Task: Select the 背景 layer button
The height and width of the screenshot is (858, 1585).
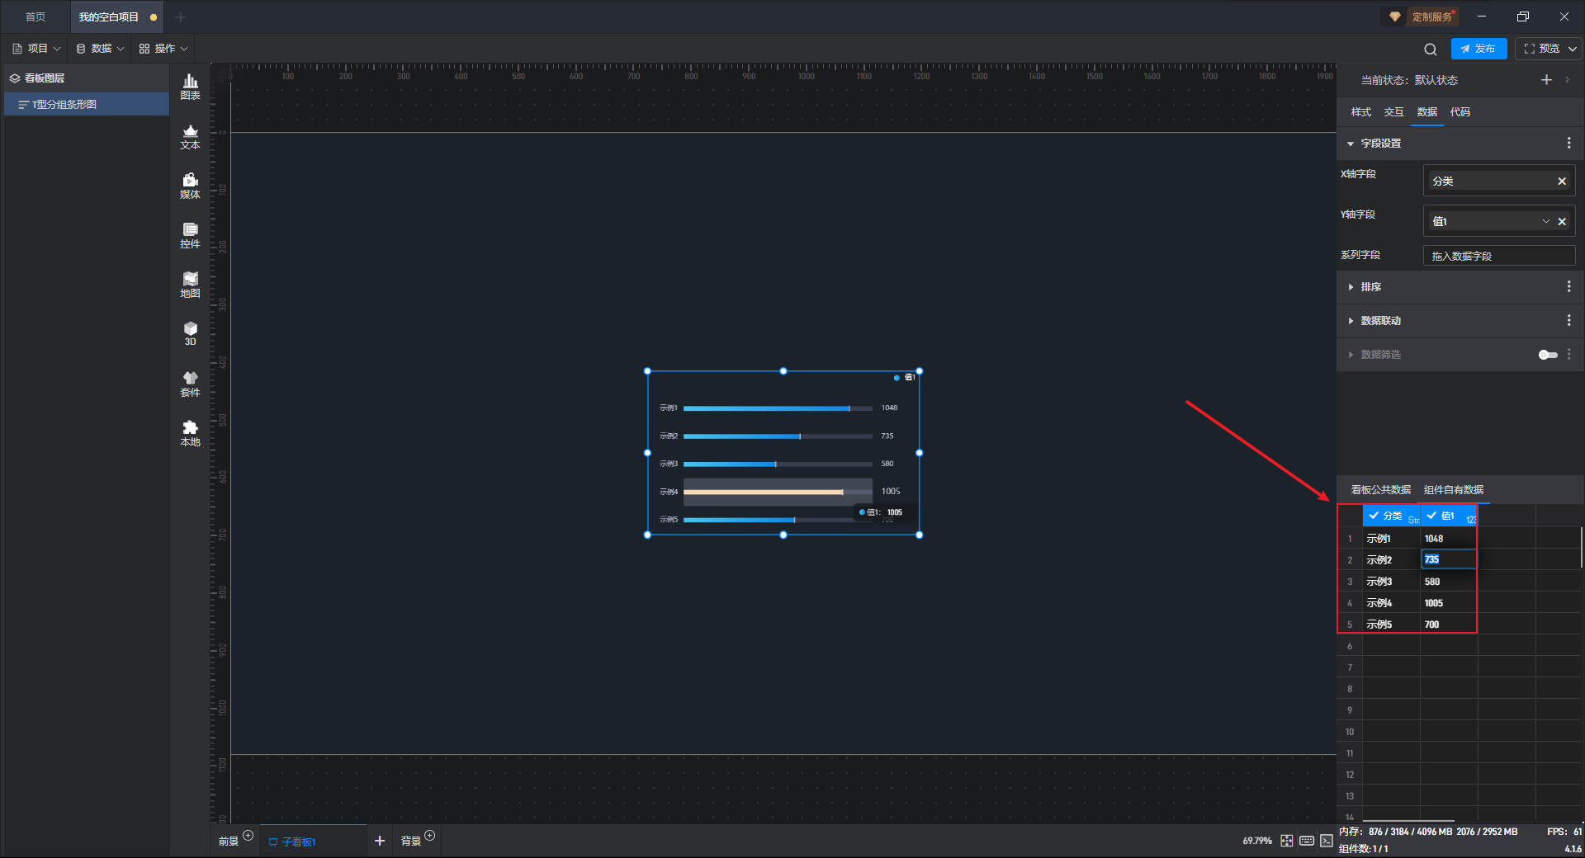Action: tap(411, 841)
